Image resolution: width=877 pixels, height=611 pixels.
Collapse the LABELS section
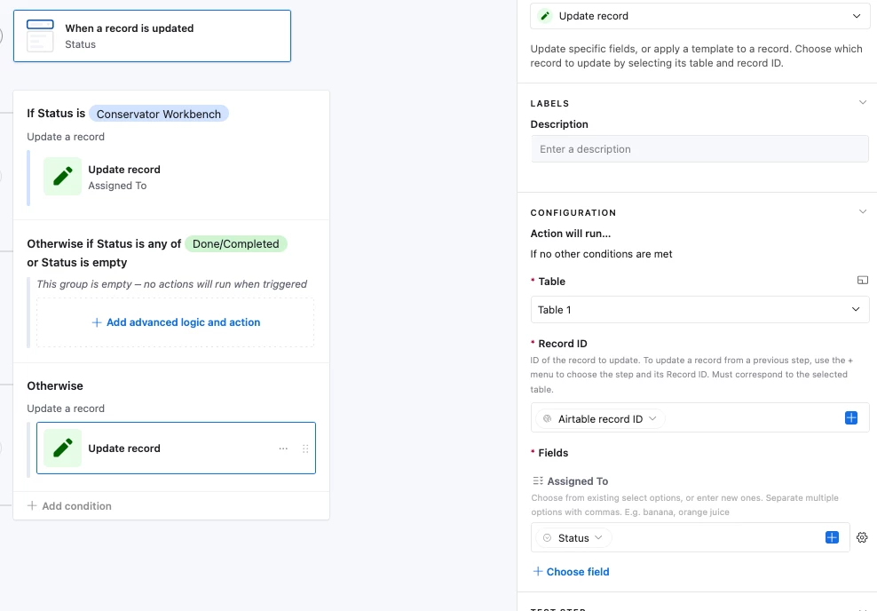(863, 102)
